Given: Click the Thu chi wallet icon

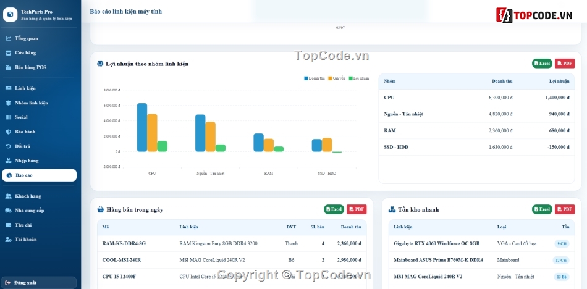Looking at the screenshot, I should click(8, 225).
